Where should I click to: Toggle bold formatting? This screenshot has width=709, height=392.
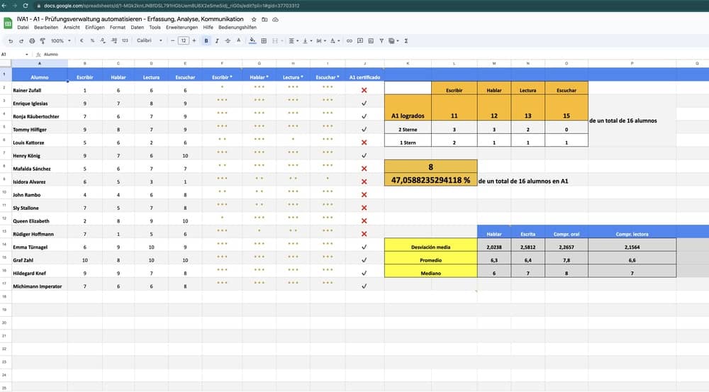[x=206, y=41]
